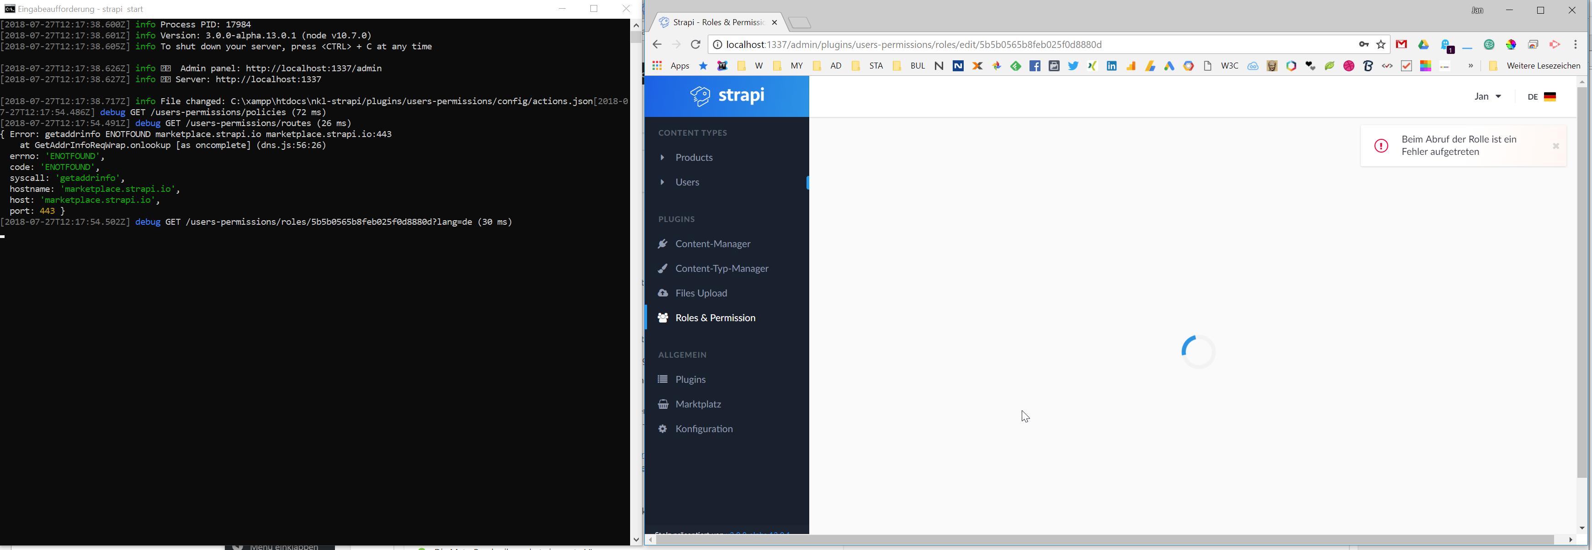
Task: Open a new browser tab
Action: point(800,23)
